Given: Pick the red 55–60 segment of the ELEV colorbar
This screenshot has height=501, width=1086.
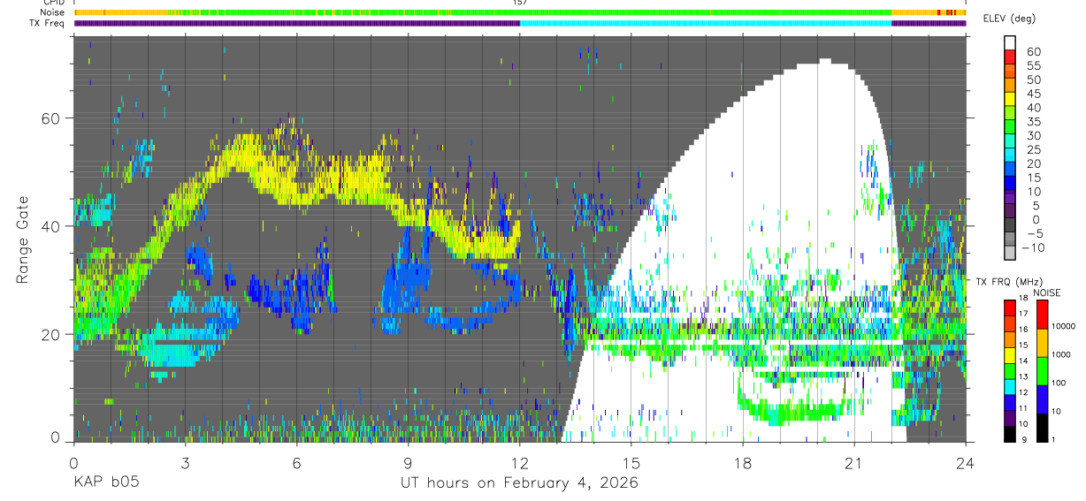Looking at the screenshot, I should pos(1010,58).
